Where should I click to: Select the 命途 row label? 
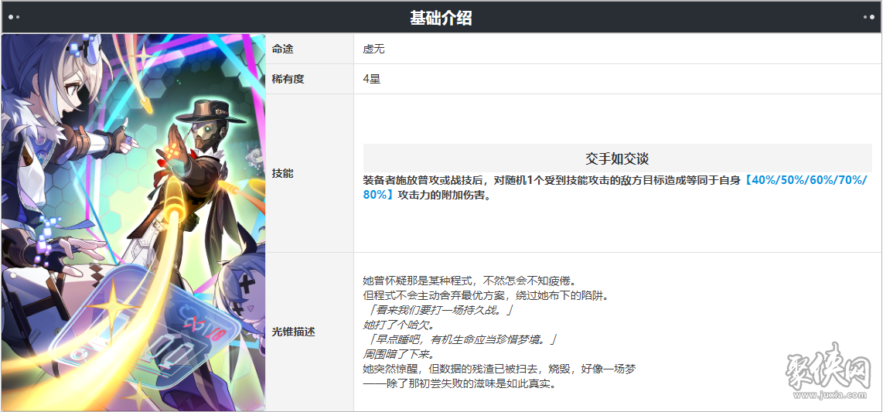pos(283,49)
